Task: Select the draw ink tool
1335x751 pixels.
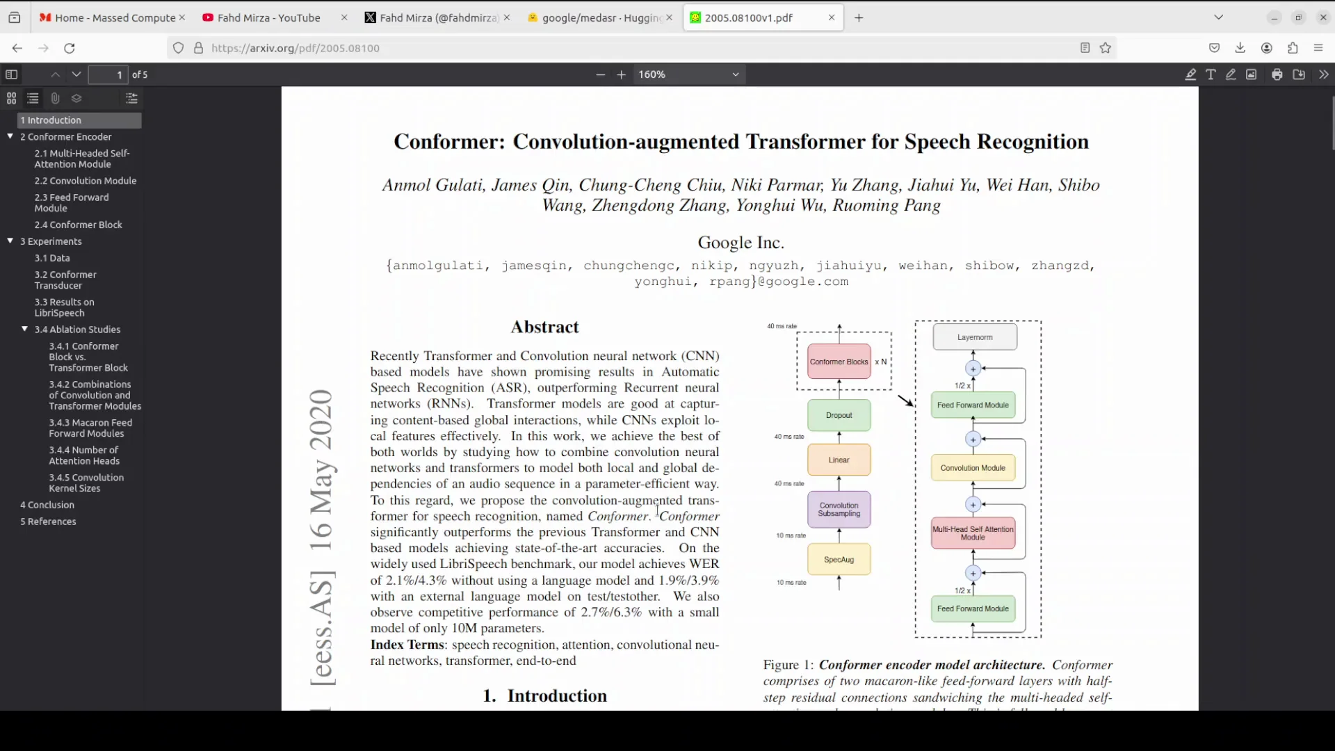Action: 1231,74
